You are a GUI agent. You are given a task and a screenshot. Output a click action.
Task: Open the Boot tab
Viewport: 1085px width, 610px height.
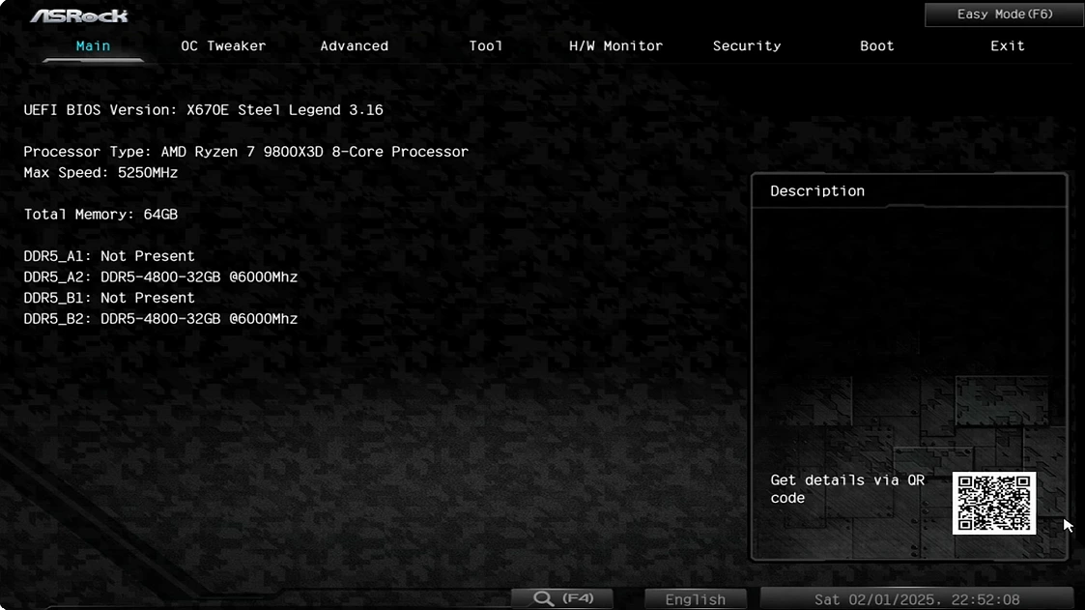(876, 45)
